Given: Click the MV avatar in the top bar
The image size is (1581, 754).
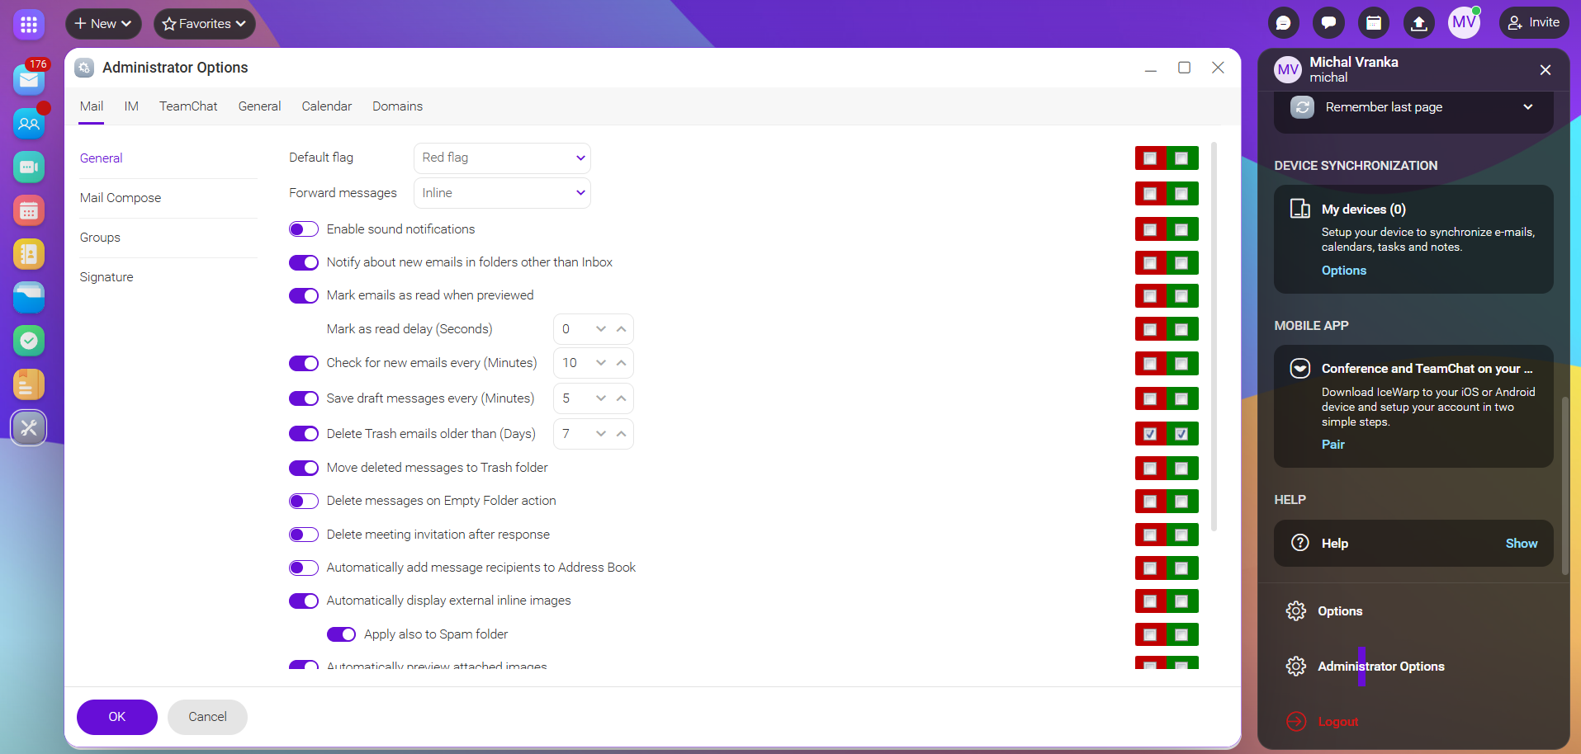Looking at the screenshot, I should tap(1464, 23).
